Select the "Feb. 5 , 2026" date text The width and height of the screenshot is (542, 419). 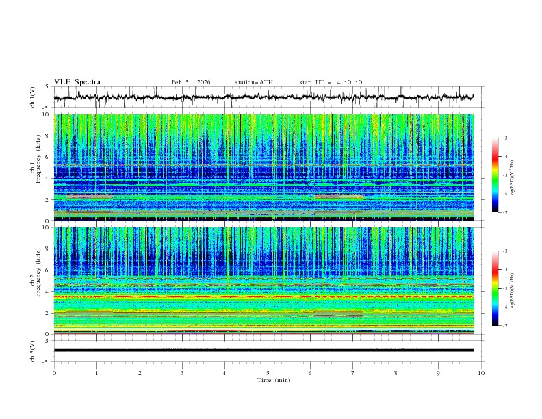(x=191, y=82)
